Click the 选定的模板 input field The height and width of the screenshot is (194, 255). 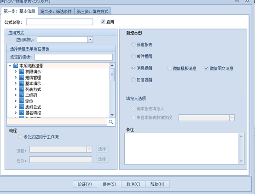74,57
